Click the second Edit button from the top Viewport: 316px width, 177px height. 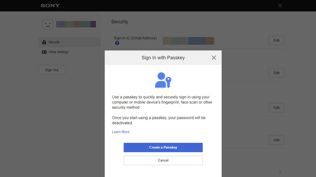[276, 73]
